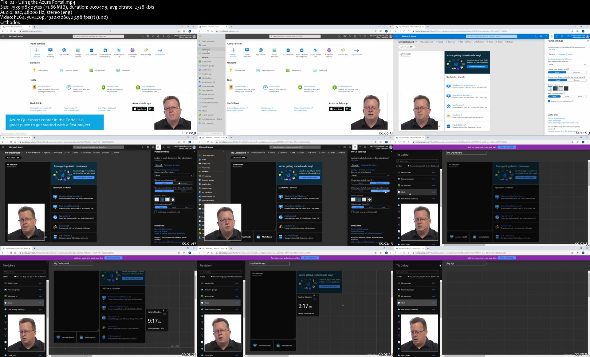Switch to General tab in 00:01:23 Portal settings
This screenshot has height=357, width=590.
point(552,54)
